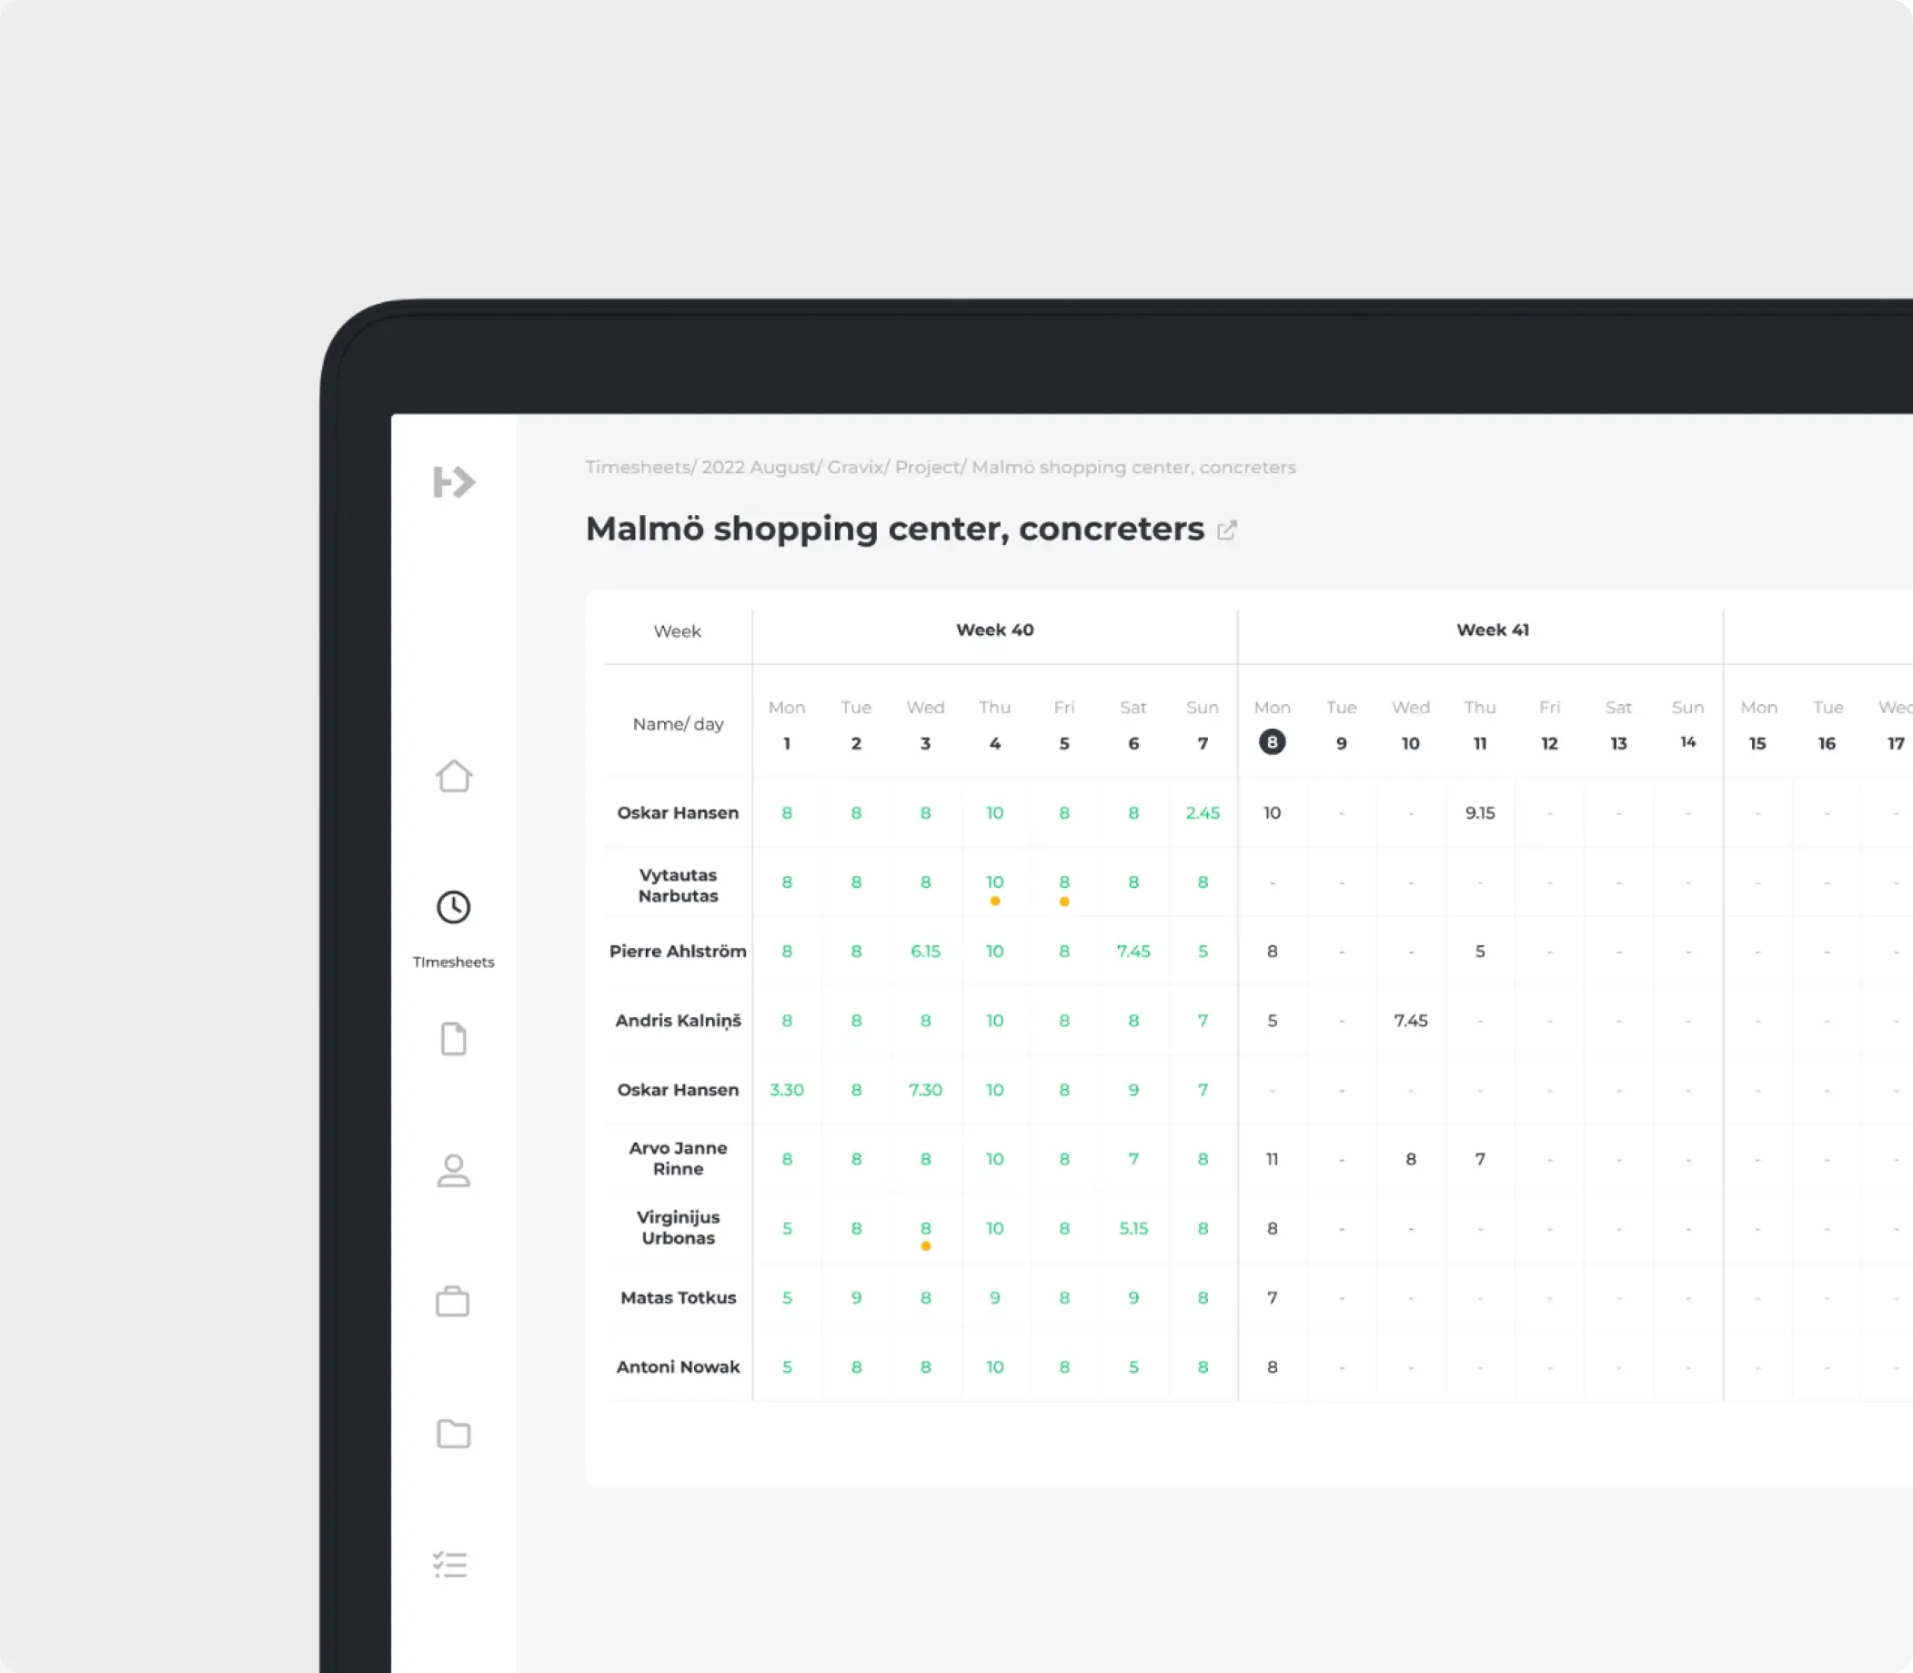Click Matas Totkus 7 on day 8
Image resolution: width=1913 pixels, height=1673 pixels.
point(1272,1297)
